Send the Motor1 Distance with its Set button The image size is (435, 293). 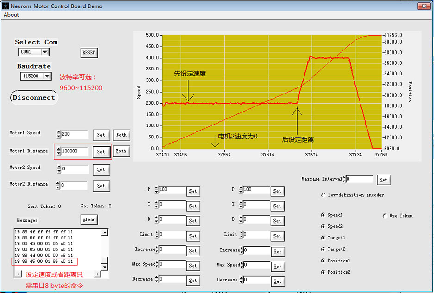(101, 152)
